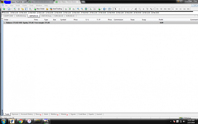Select the Crosshair tool
The height and width of the screenshot is (124, 198).
pyautogui.click(x=119, y=9)
